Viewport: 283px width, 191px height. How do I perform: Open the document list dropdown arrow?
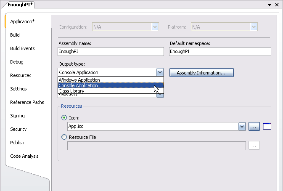(x=269, y=4)
